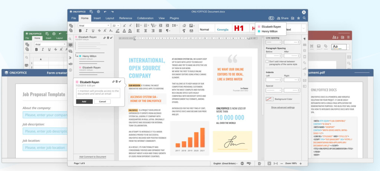Switch to the Insert tab
Viewport: 380px width, 171px height.
pyautogui.click(x=97, y=18)
